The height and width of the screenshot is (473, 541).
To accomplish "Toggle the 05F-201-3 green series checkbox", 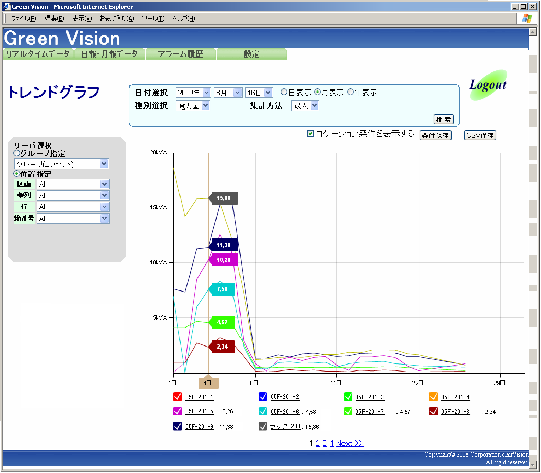I will [348, 397].
